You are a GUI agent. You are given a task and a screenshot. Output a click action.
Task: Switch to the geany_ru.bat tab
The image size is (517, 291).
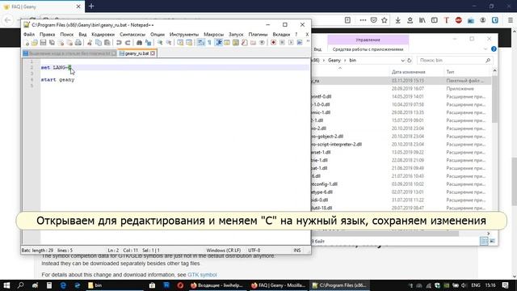point(136,53)
